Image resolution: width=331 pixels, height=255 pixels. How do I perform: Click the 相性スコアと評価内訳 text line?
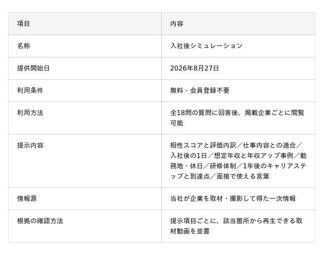click(x=236, y=145)
